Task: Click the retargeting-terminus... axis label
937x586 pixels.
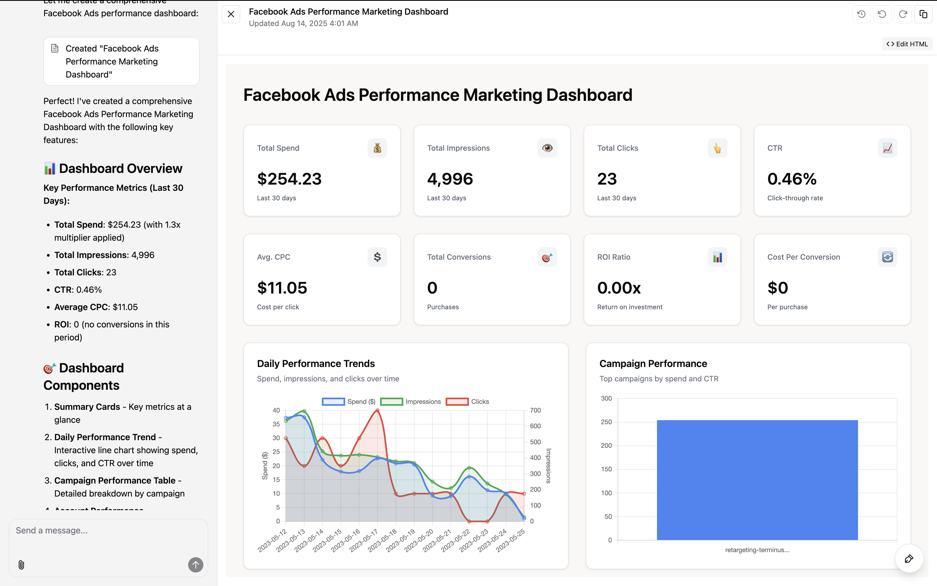Action: (x=757, y=550)
